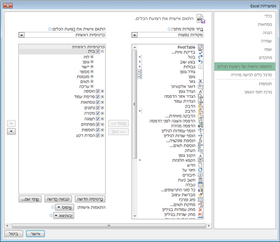280x242 pixels.
Task: Disable the מפתחים tab checkbox
Action: click(x=98, y=124)
